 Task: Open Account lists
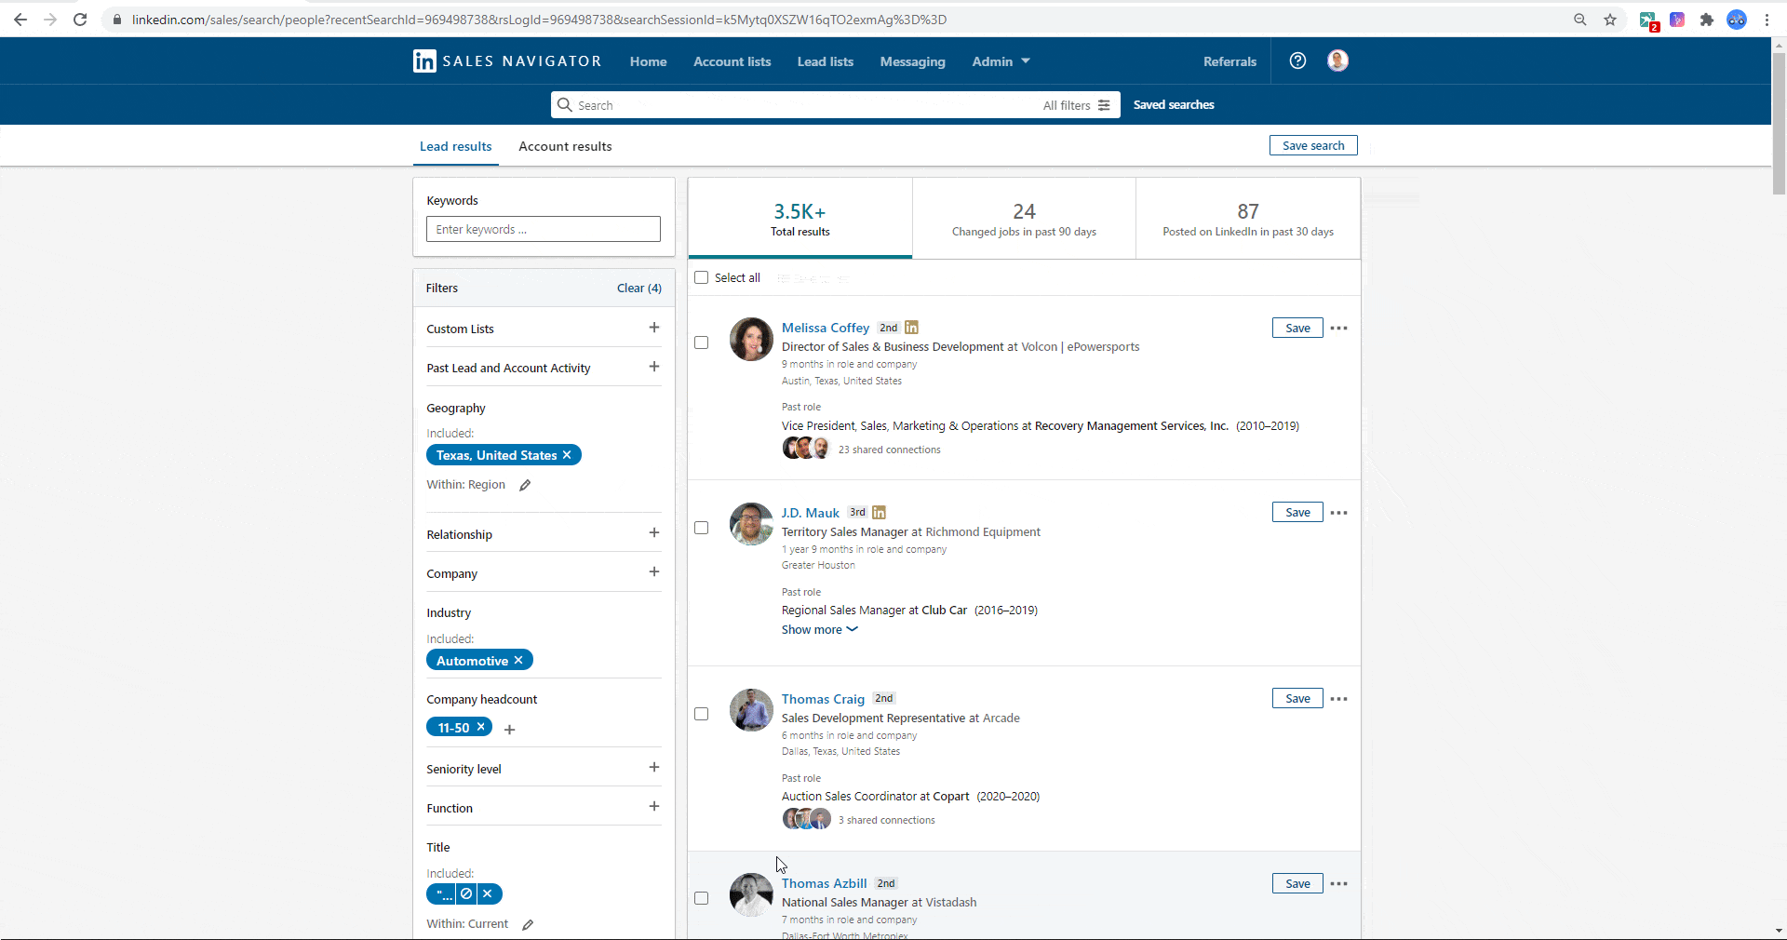732,61
